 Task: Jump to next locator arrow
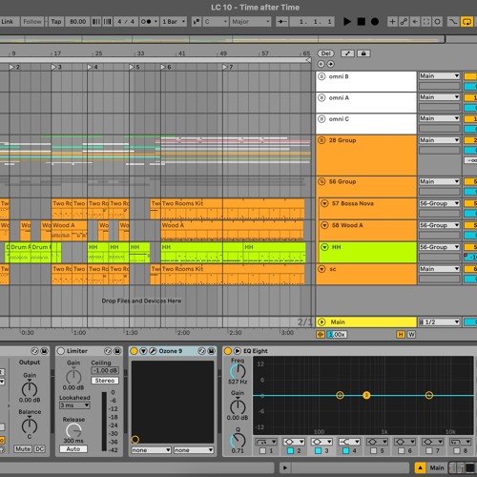[331, 64]
